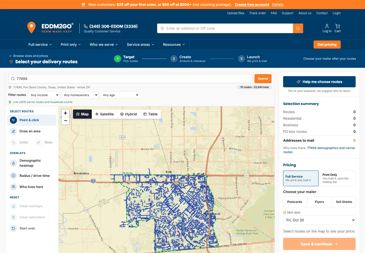Open the Create free account link
This screenshot has height=253, width=365.
pyautogui.click(x=252, y=5)
